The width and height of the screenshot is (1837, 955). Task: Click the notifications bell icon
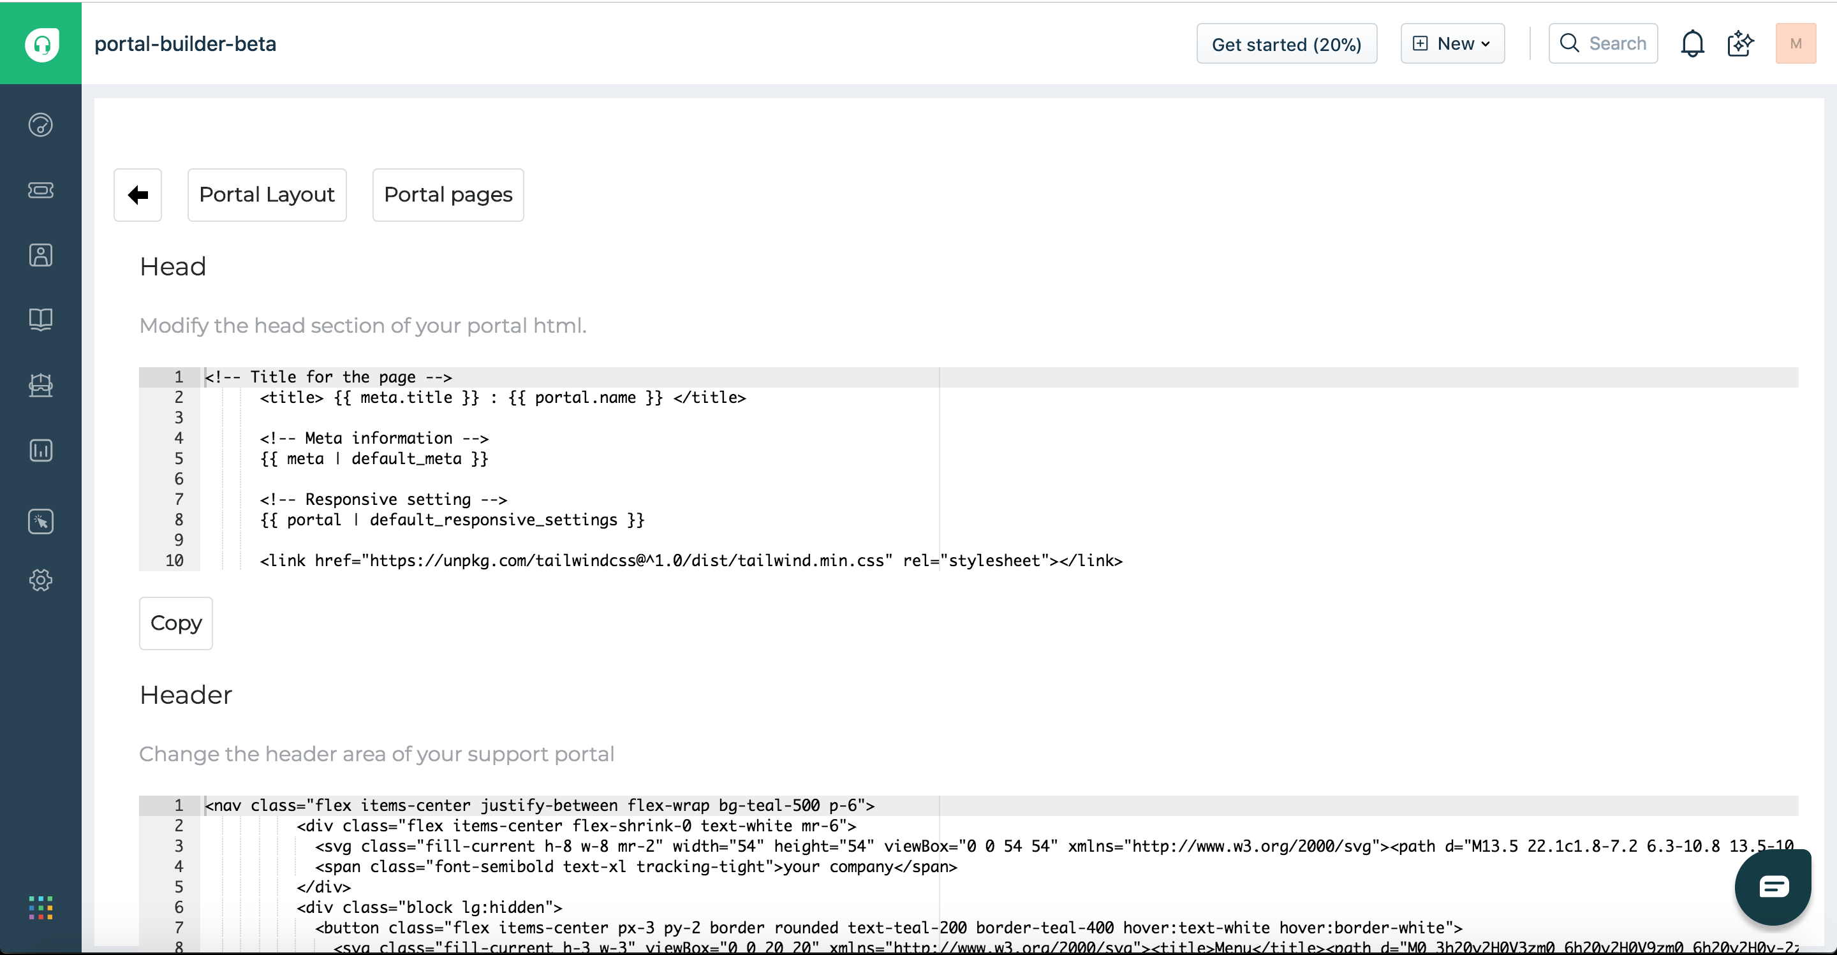1692,44
